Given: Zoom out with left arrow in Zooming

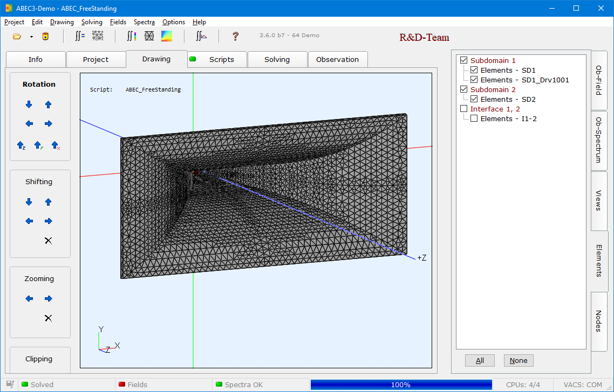Looking at the screenshot, I should [29, 299].
